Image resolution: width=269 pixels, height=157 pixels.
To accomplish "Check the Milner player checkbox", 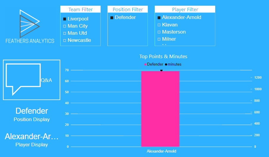I will coord(159,39).
